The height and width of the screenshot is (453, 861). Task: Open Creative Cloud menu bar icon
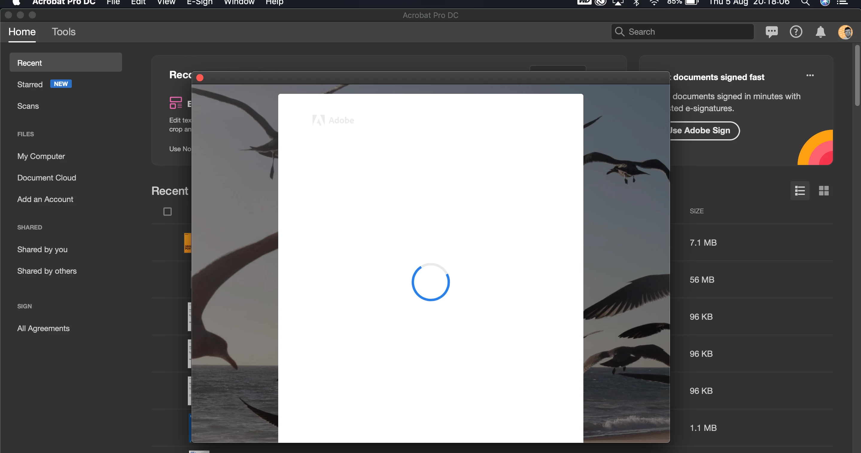[600, 2]
